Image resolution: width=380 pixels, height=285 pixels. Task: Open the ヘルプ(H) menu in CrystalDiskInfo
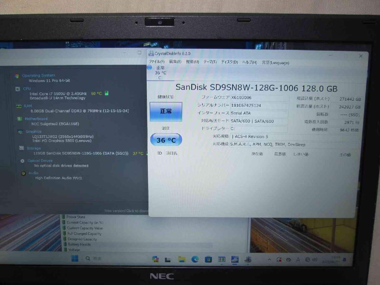250,62
